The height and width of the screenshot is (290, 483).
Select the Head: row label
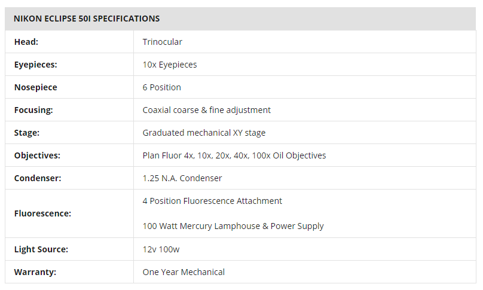[26, 42]
